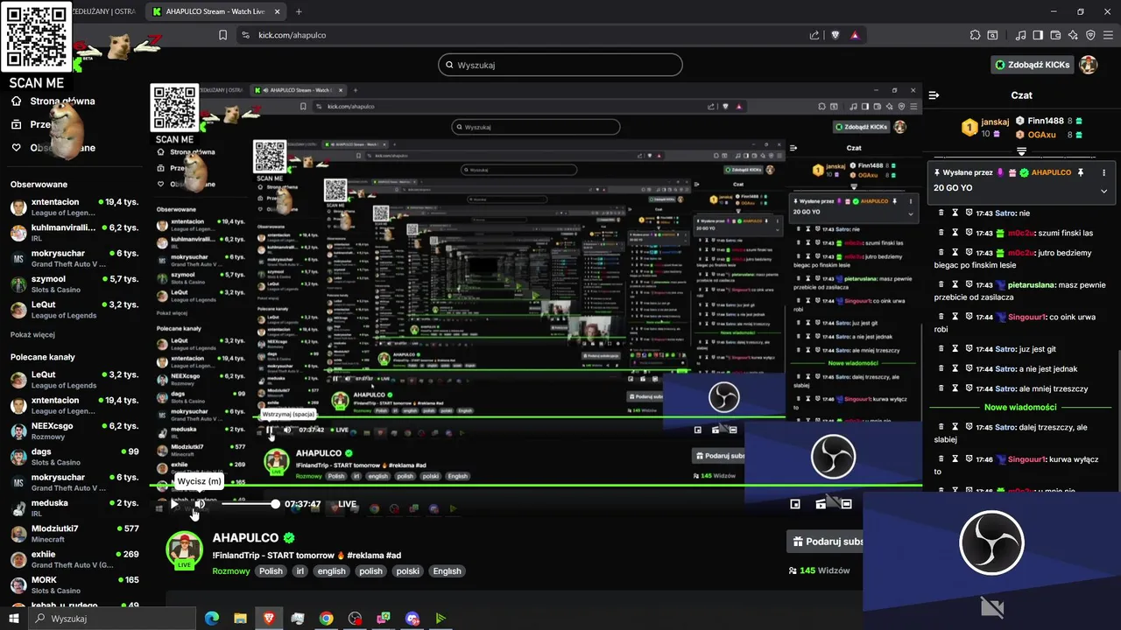
Task: Open the Brave Rewards triangle icon
Action: coord(854,35)
